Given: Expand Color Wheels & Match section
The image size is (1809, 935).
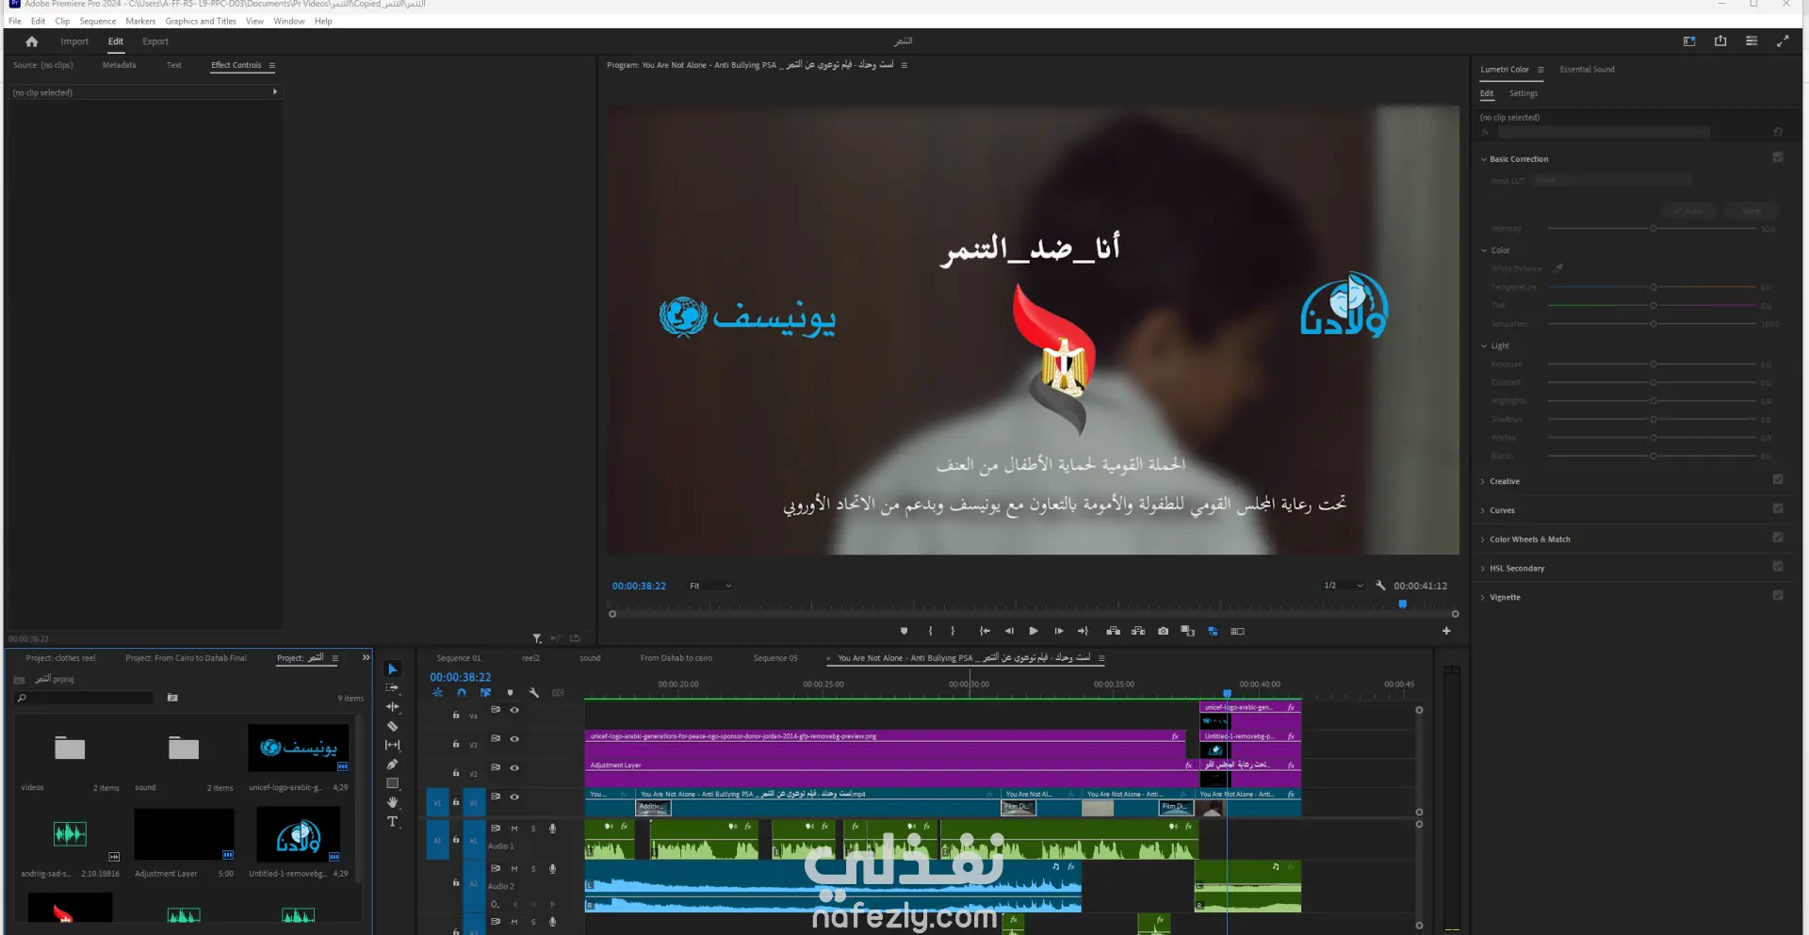Looking at the screenshot, I should 1483,540.
